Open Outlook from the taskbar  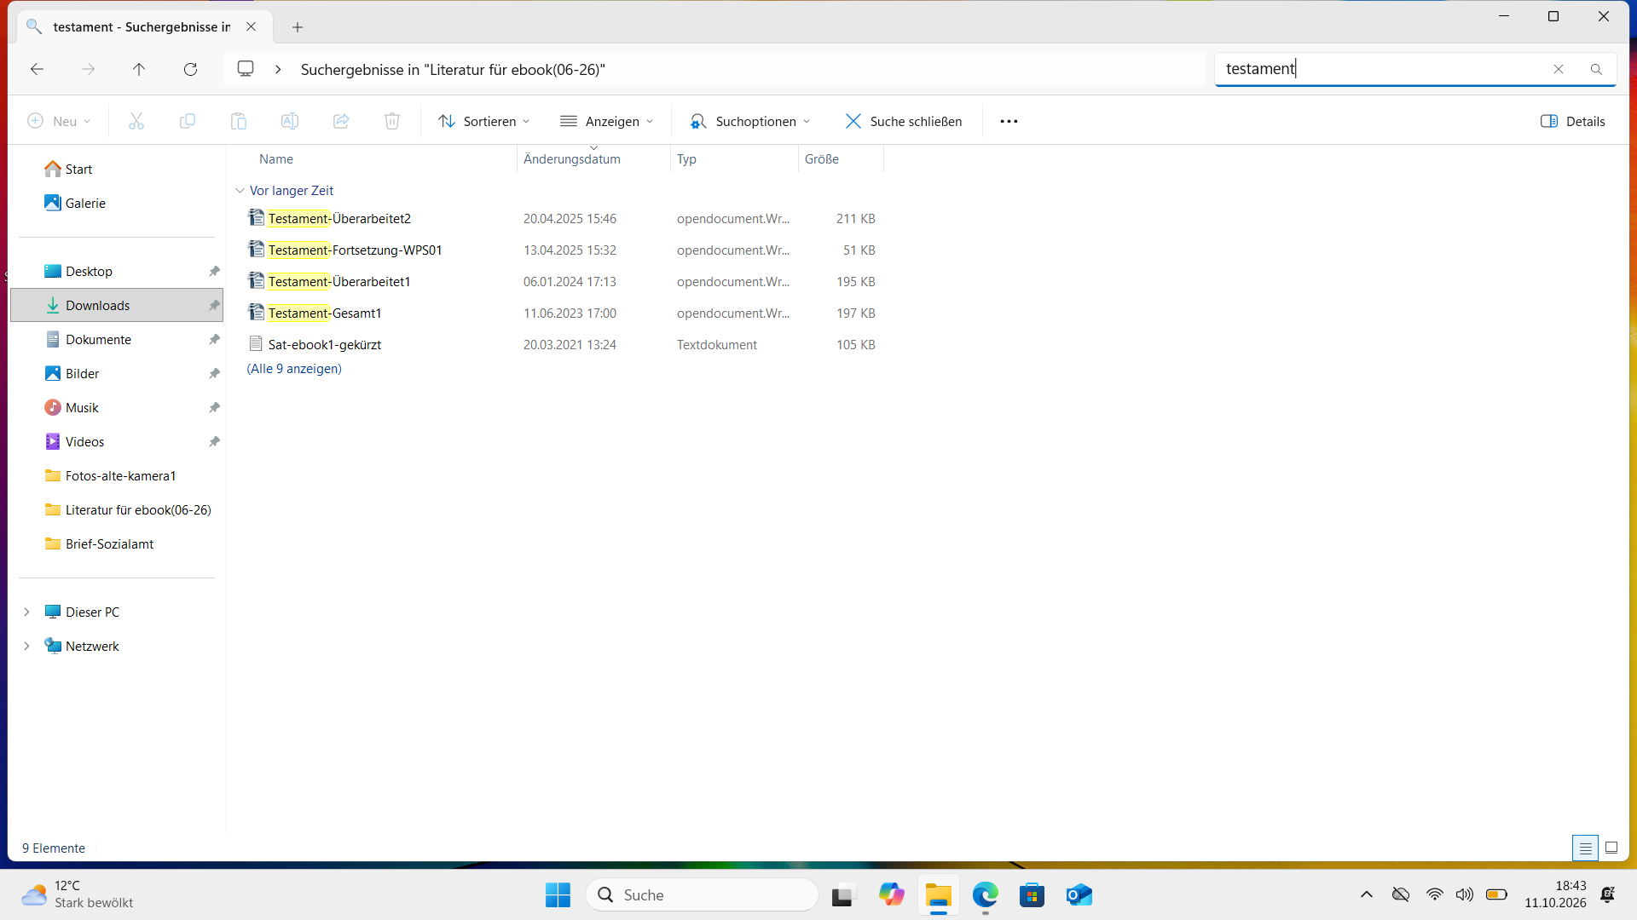1079,895
